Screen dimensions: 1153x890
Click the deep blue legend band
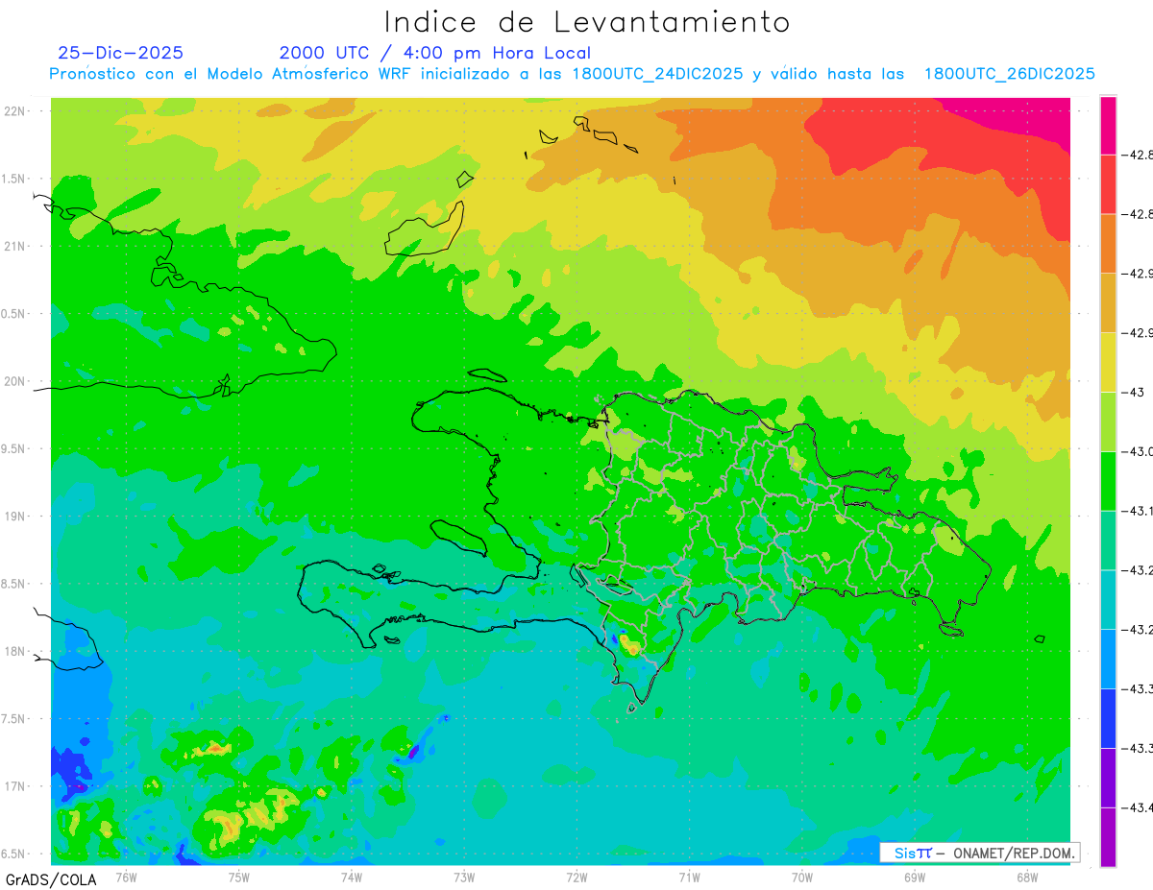click(x=1108, y=718)
